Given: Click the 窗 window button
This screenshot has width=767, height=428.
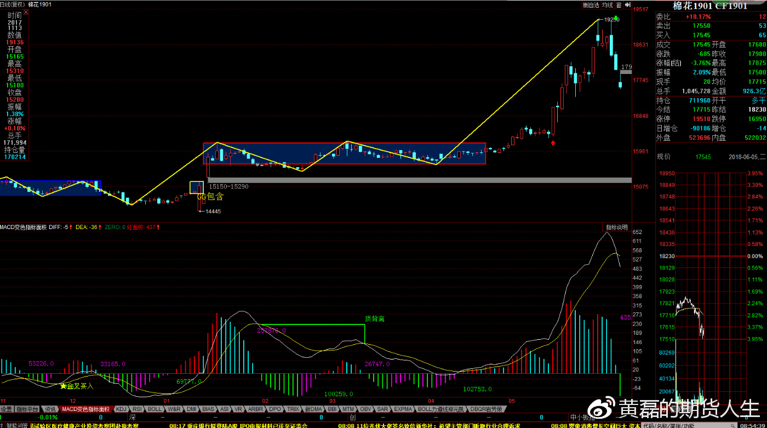Looking at the screenshot, I should coord(619,5).
